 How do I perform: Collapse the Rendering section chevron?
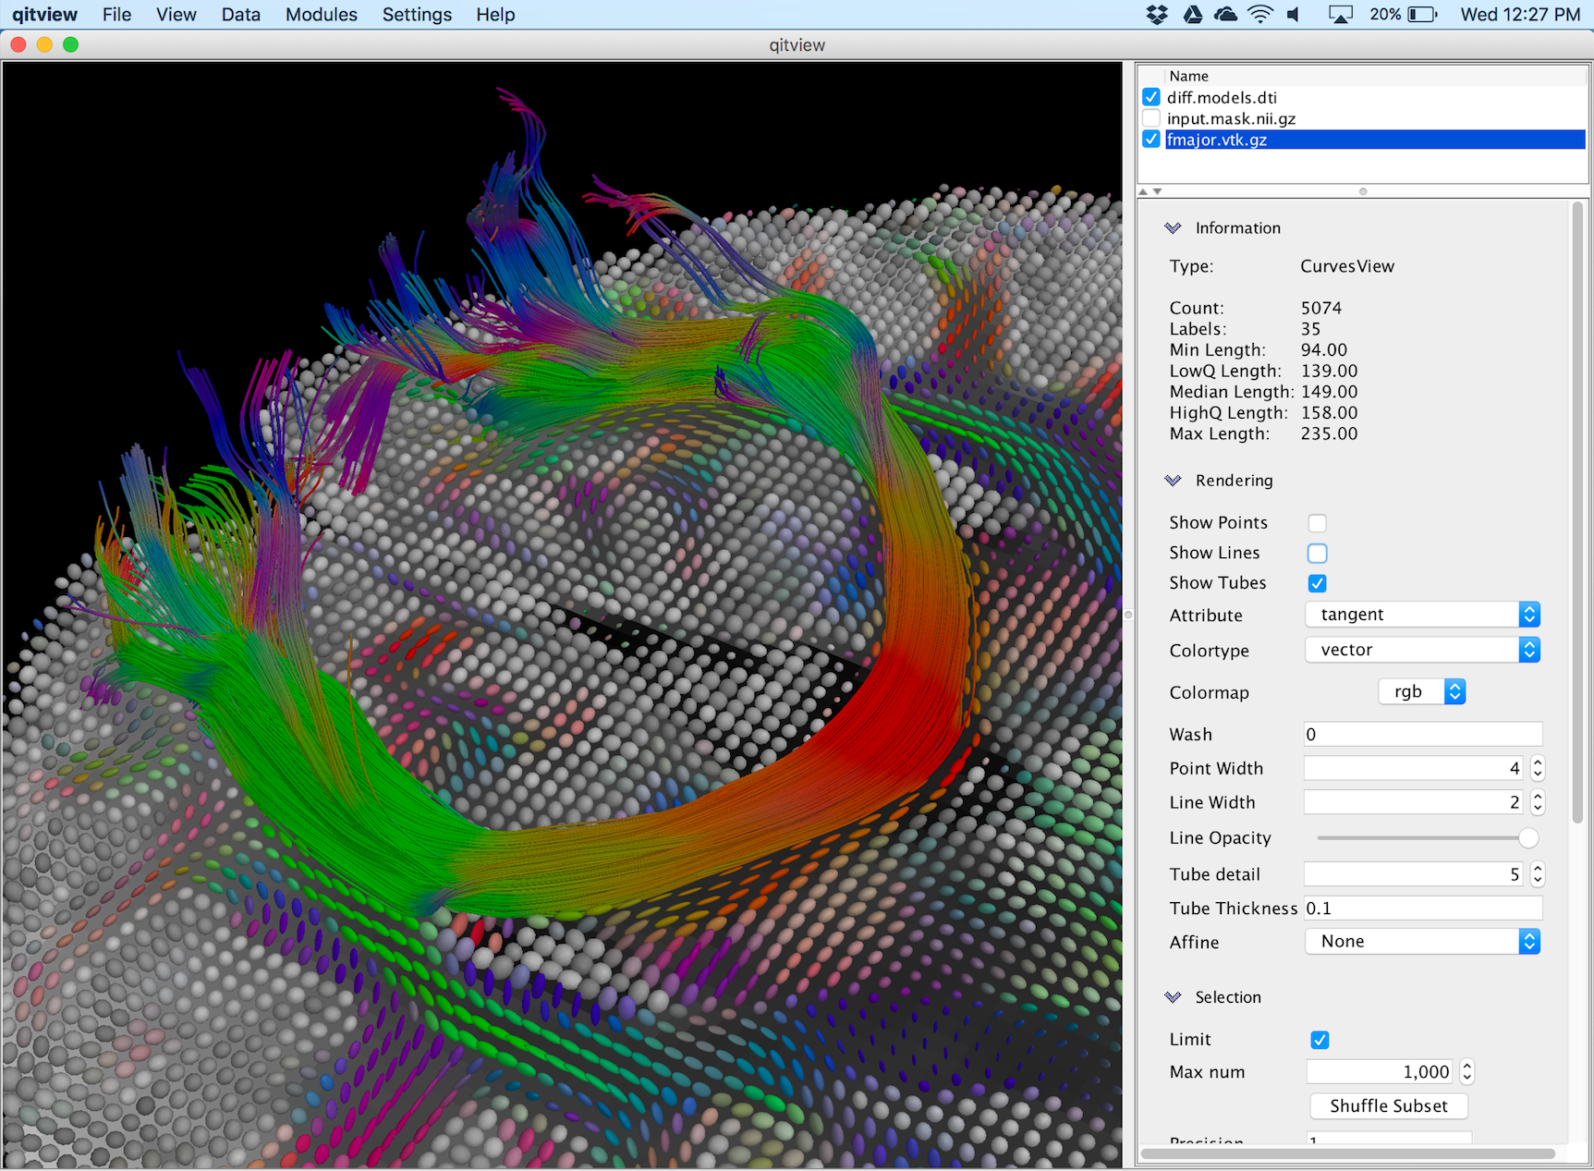click(1173, 481)
